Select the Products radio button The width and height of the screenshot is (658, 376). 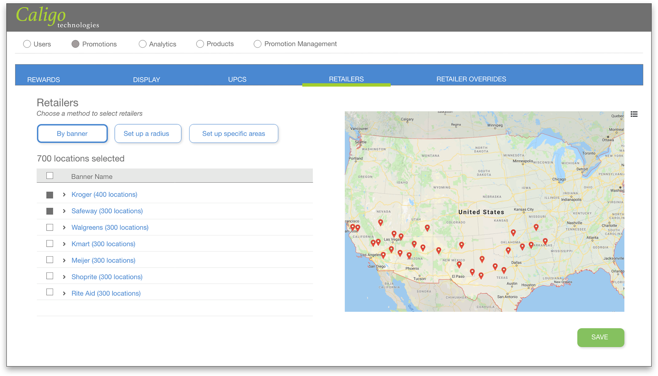(x=200, y=44)
